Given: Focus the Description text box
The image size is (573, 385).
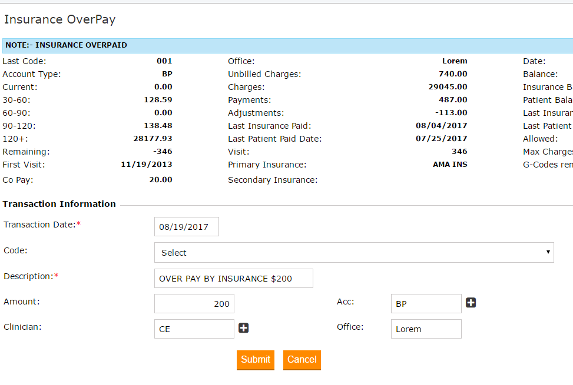Looking at the screenshot, I should [x=233, y=279].
